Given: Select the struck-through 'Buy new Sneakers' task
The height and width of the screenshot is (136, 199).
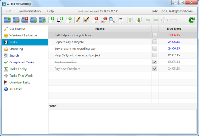Looking at the screenshot, I should pos(67,69).
